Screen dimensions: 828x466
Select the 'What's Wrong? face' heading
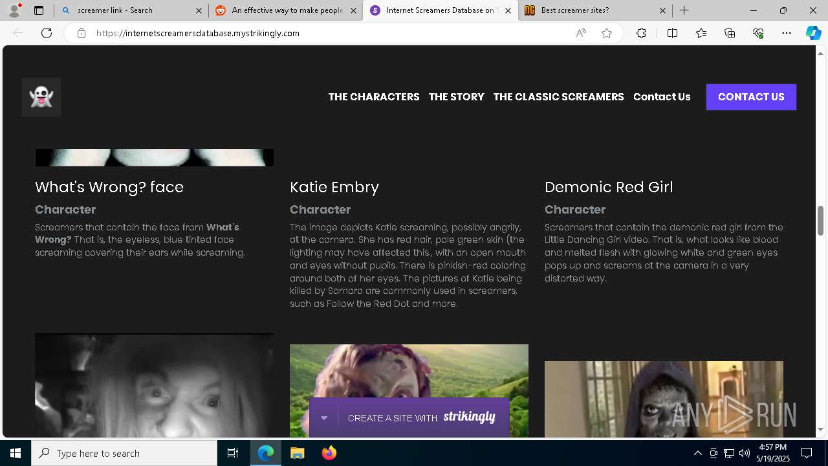point(109,187)
